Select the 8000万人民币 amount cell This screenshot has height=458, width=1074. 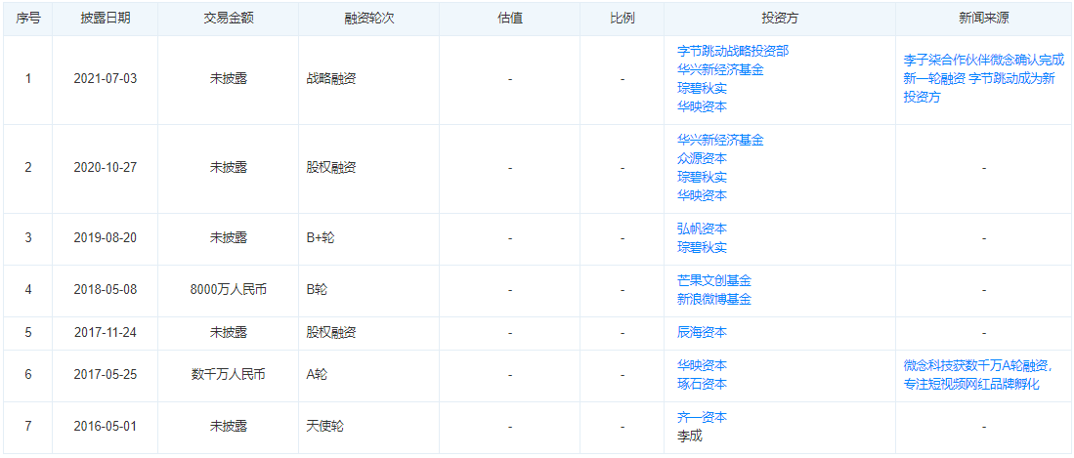coord(228,290)
